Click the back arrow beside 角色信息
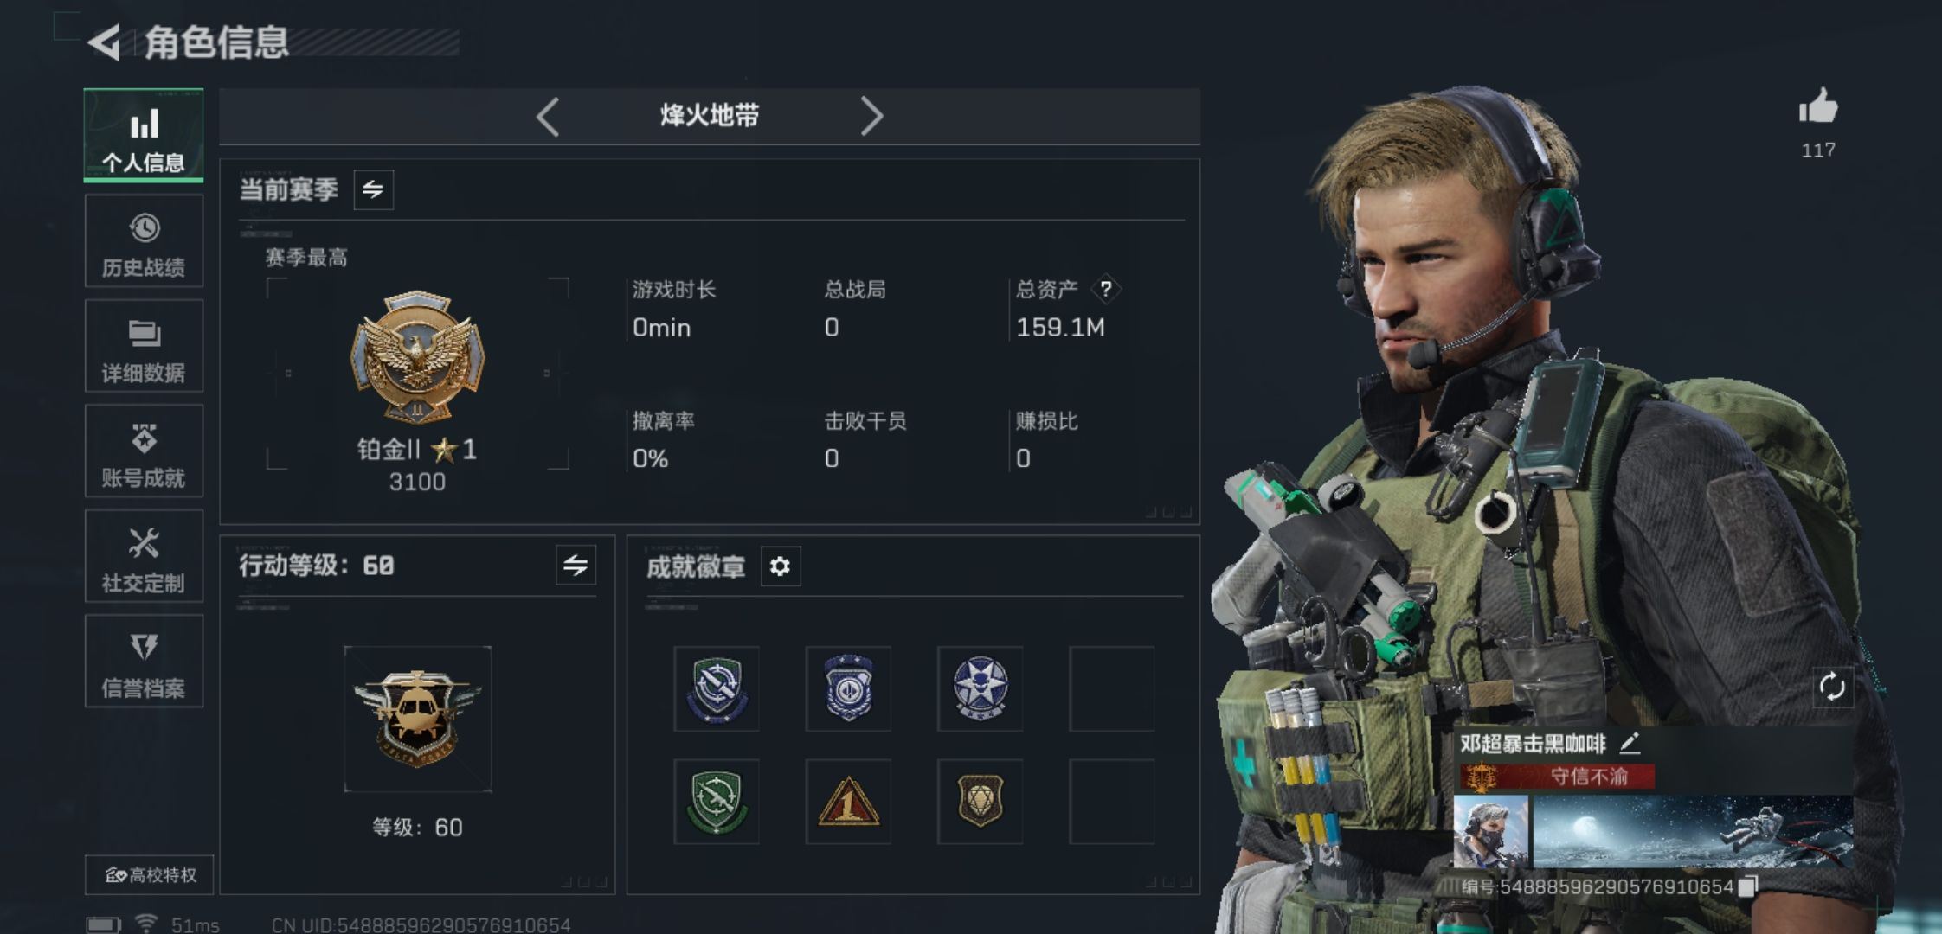Image resolution: width=1942 pixels, height=934 pixels. [x=104, y=43]
